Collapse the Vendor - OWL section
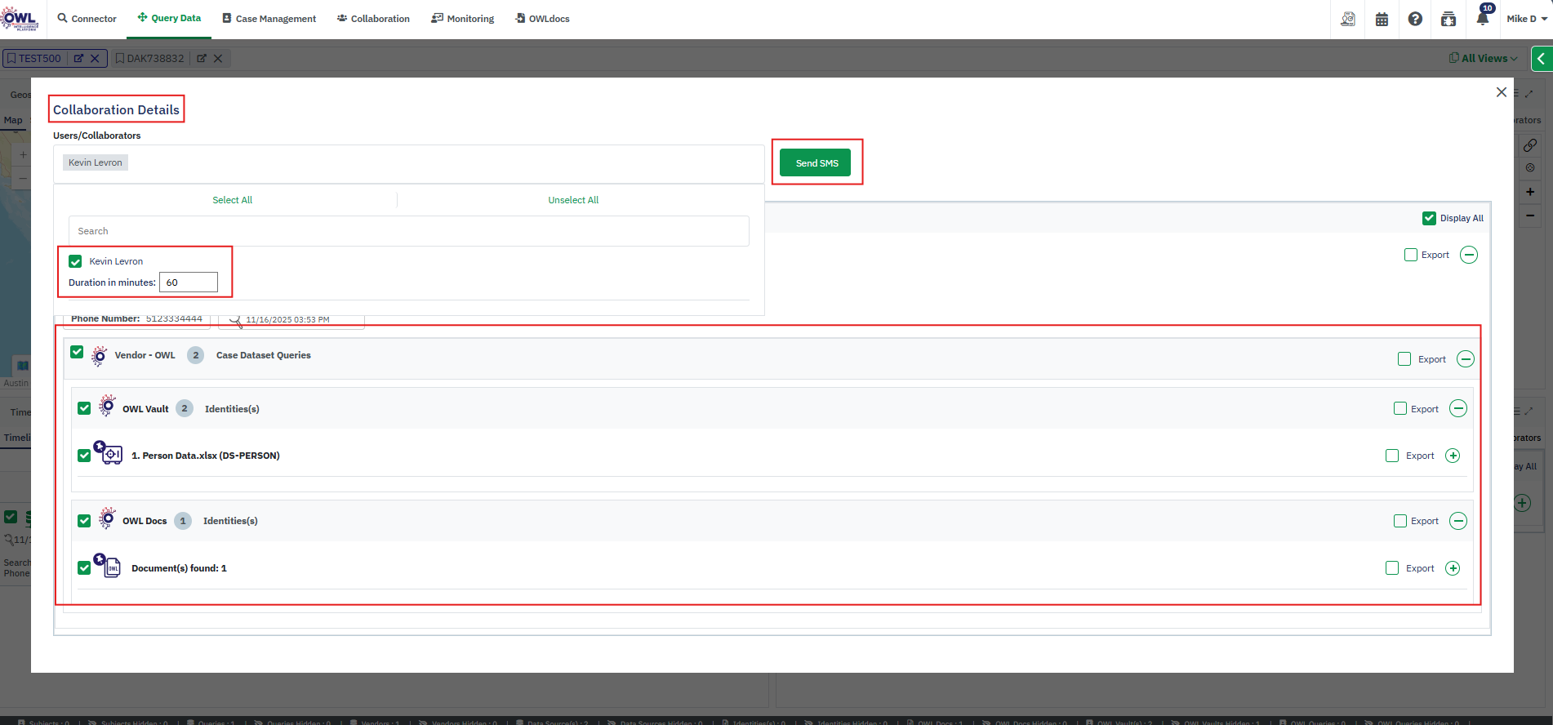 click(1466, 359)
